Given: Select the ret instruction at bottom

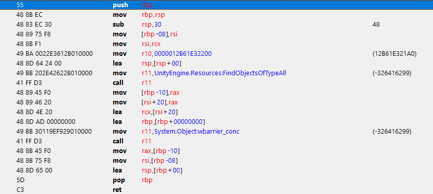Looking at the screenshot, I should [x=216, y=190].
